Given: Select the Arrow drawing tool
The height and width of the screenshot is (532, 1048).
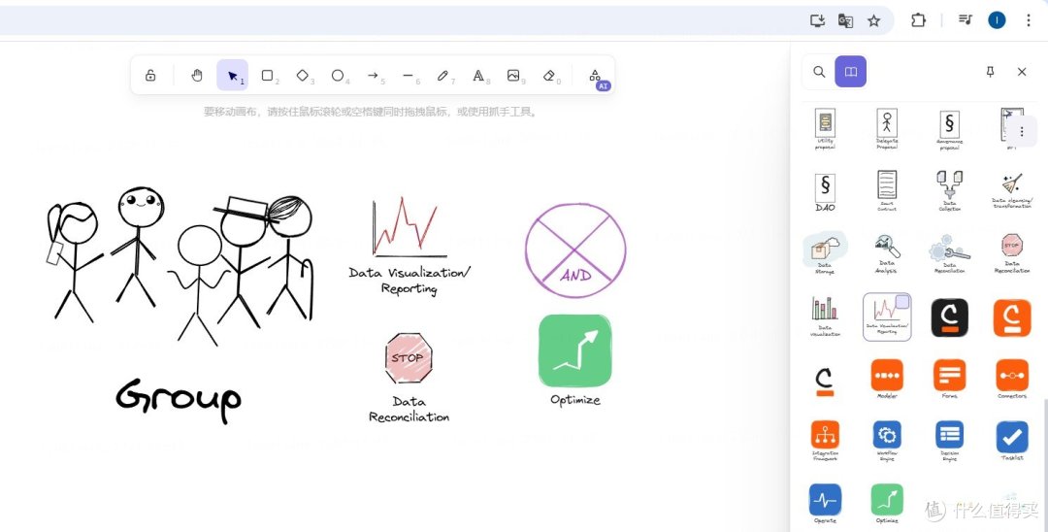Looking at the screenshot, I should click(374, 76).
